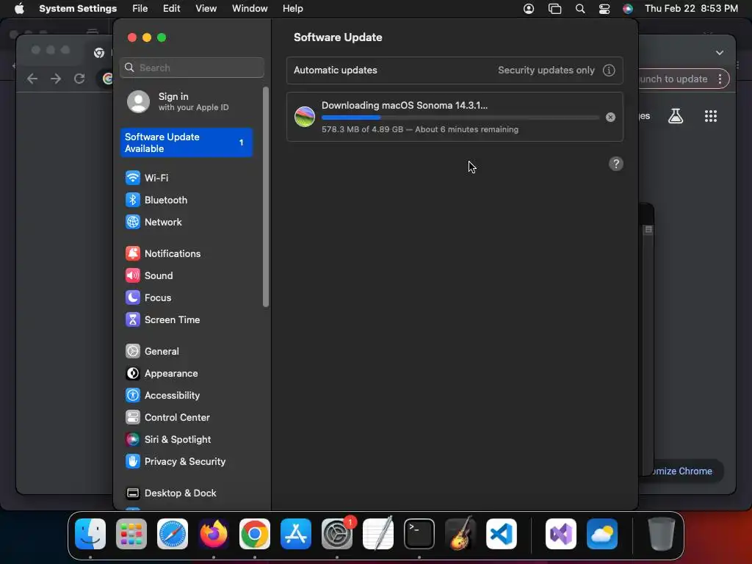Open the System Settings menu
Viewport: 752px width, 564px height.
click(78, 9)
